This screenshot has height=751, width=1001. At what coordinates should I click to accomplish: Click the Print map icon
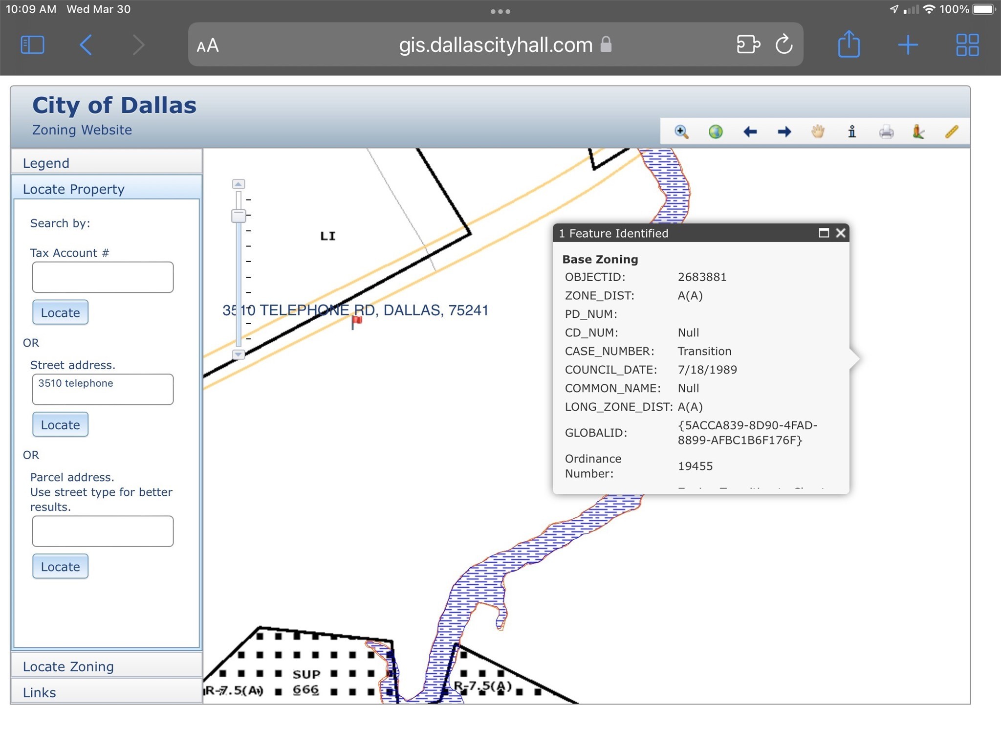click(x=886, y=132)
